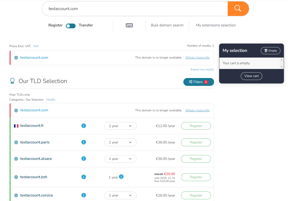Expand duration dropdown for testaccount.paris
The image size is (288, 201).
(120, 142)
